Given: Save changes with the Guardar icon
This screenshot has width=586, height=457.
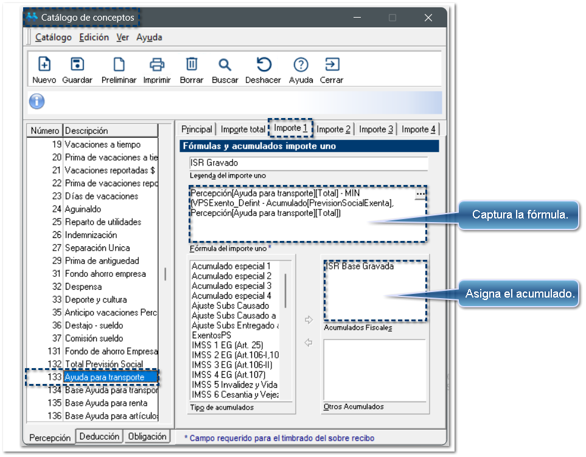Looking at the screenshot, I should (77, 65).
